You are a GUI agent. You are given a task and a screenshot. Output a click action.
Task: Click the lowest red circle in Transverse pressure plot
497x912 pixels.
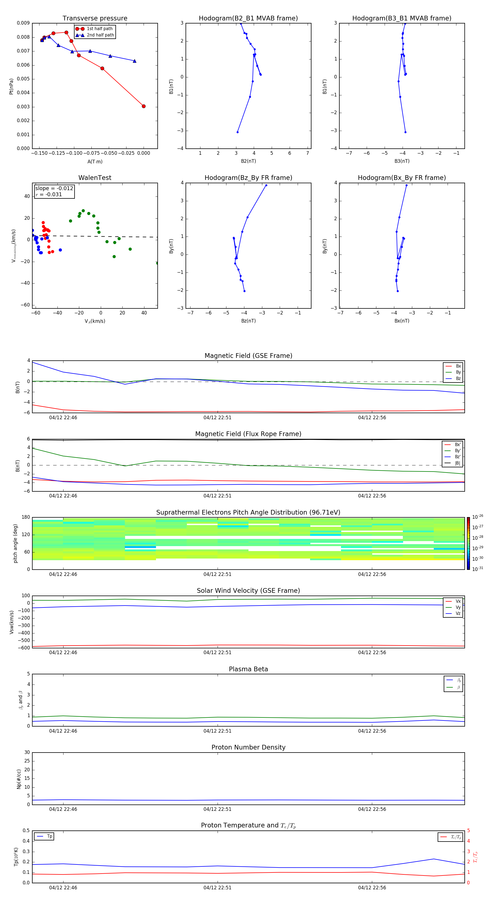(x=144, y=106)
